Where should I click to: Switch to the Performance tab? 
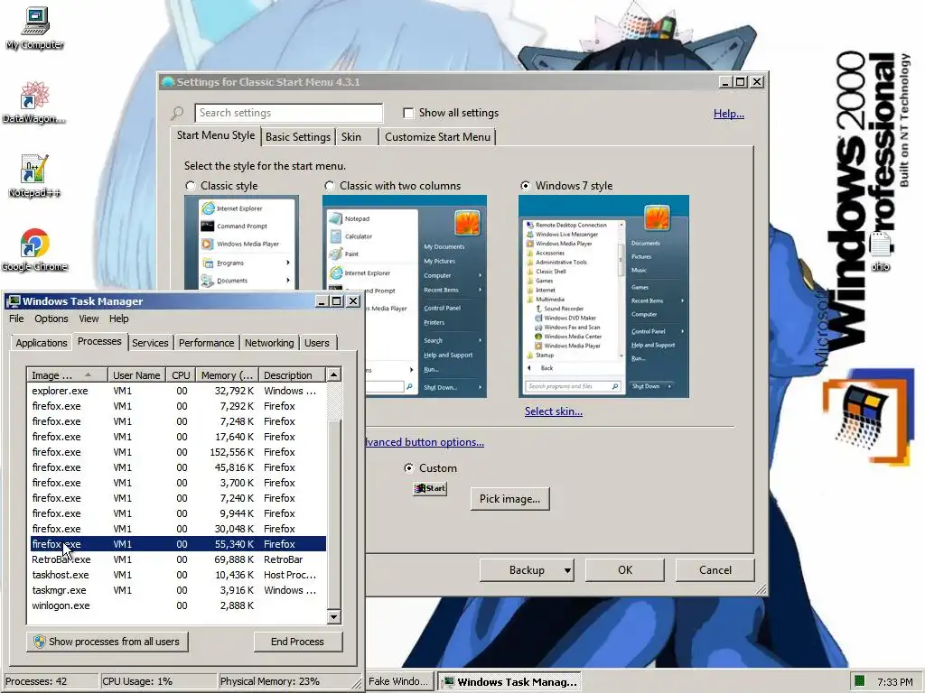click(x=207, y=343)
